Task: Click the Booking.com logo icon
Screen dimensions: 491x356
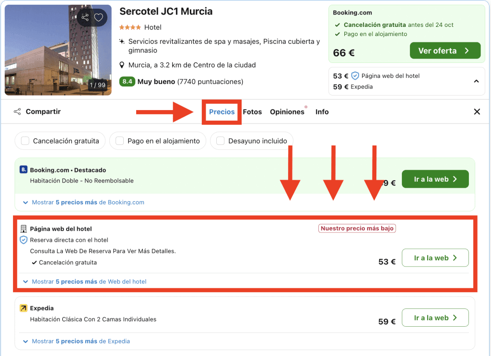Action: 23,170
